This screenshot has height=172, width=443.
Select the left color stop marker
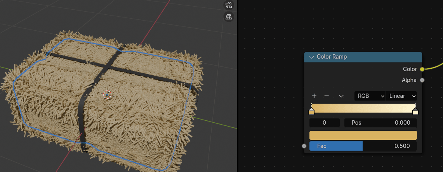tap(311, 112)
